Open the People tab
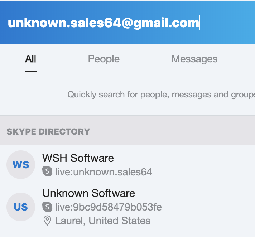This screenshot has height=237, width=255. pyautogui.click(x=104, y=59)
